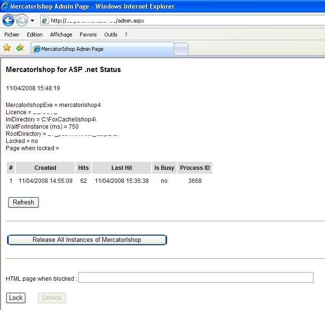Click the browser Forward arrow button
Image resolution: width=325 pixels, height=310 pixels.
[22, 20]
